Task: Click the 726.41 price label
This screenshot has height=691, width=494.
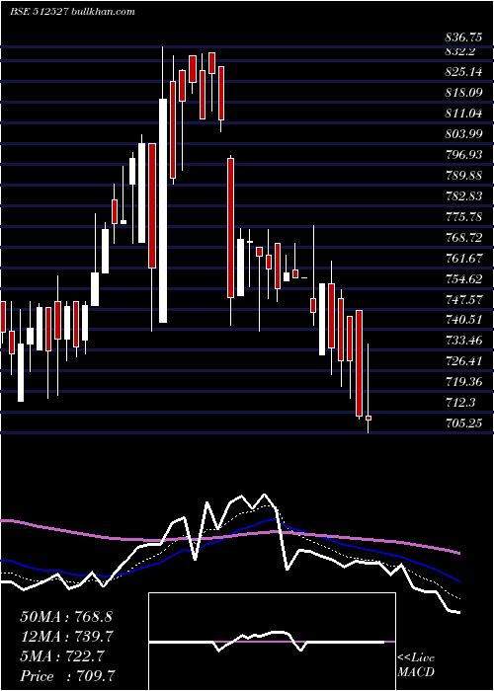Action: (x=463, y=361)
